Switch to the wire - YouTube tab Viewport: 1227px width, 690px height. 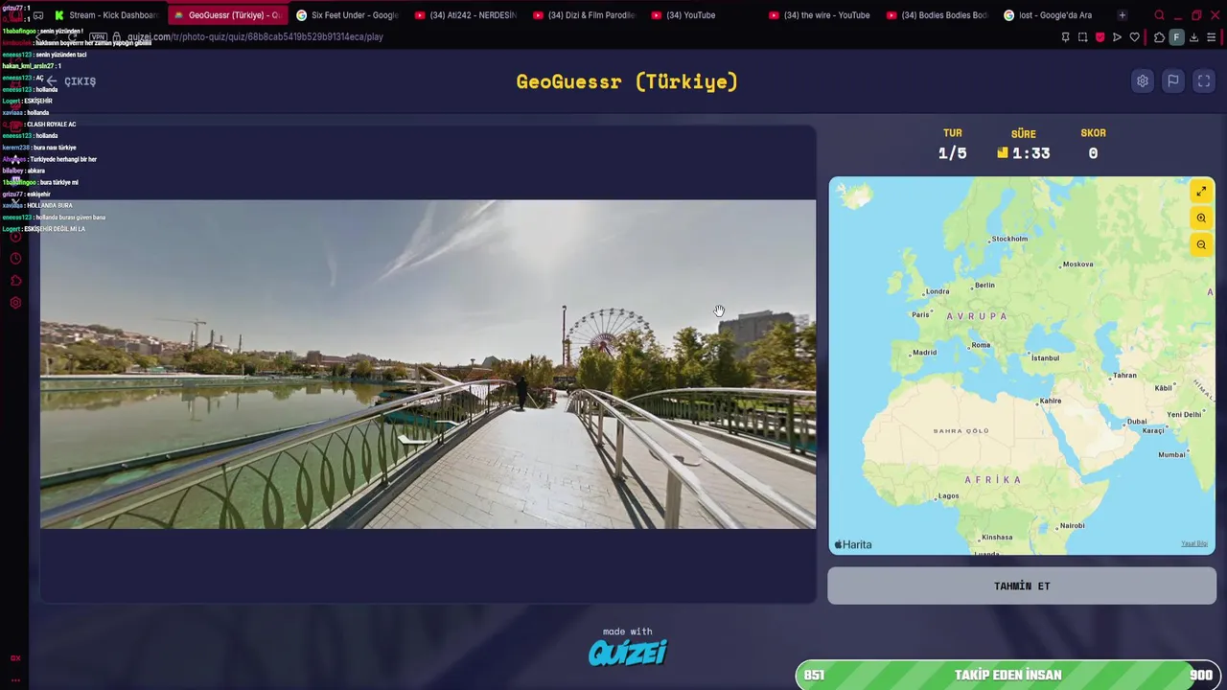pyautogui.click(x=820, y=15)
